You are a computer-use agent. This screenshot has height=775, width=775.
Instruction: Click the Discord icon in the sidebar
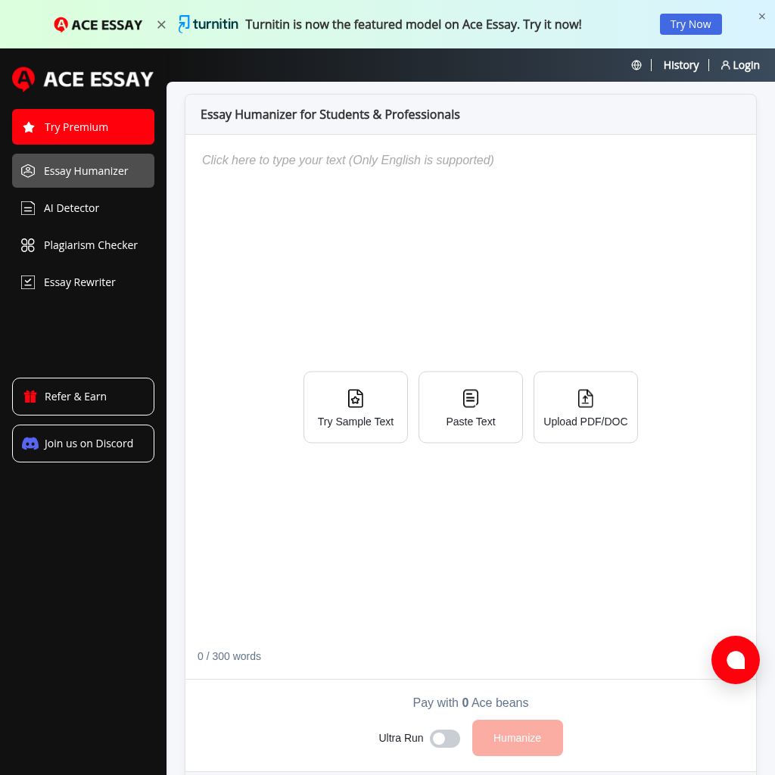30,444
